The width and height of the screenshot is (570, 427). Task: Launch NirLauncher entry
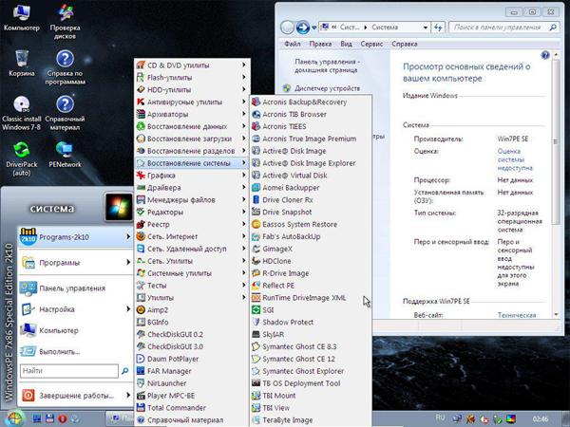coord(192,383)
